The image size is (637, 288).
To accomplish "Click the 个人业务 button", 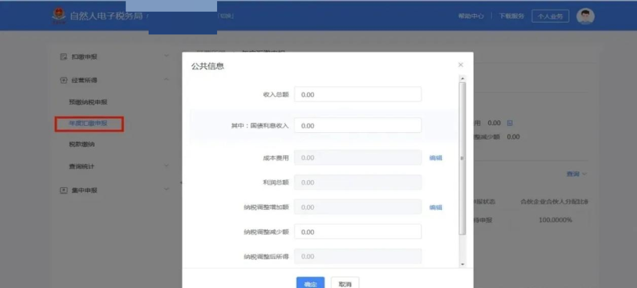I will pos(550,17).
